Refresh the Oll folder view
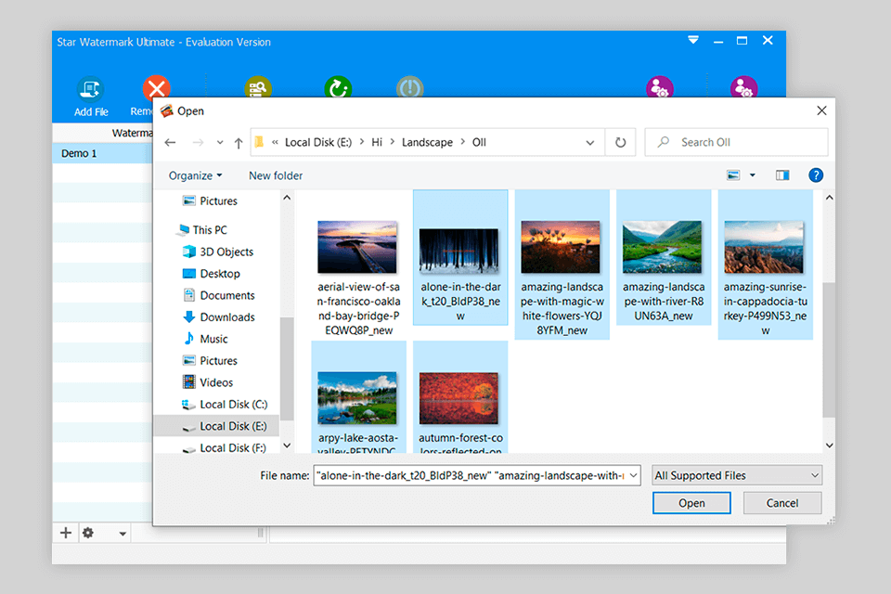Viewport: 891px width, 594px height. [x=621, y=142]
